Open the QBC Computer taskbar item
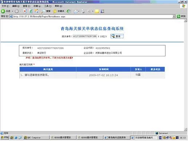 [36, 138]
